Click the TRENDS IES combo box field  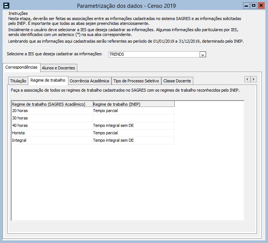click(x=157, y=55)
